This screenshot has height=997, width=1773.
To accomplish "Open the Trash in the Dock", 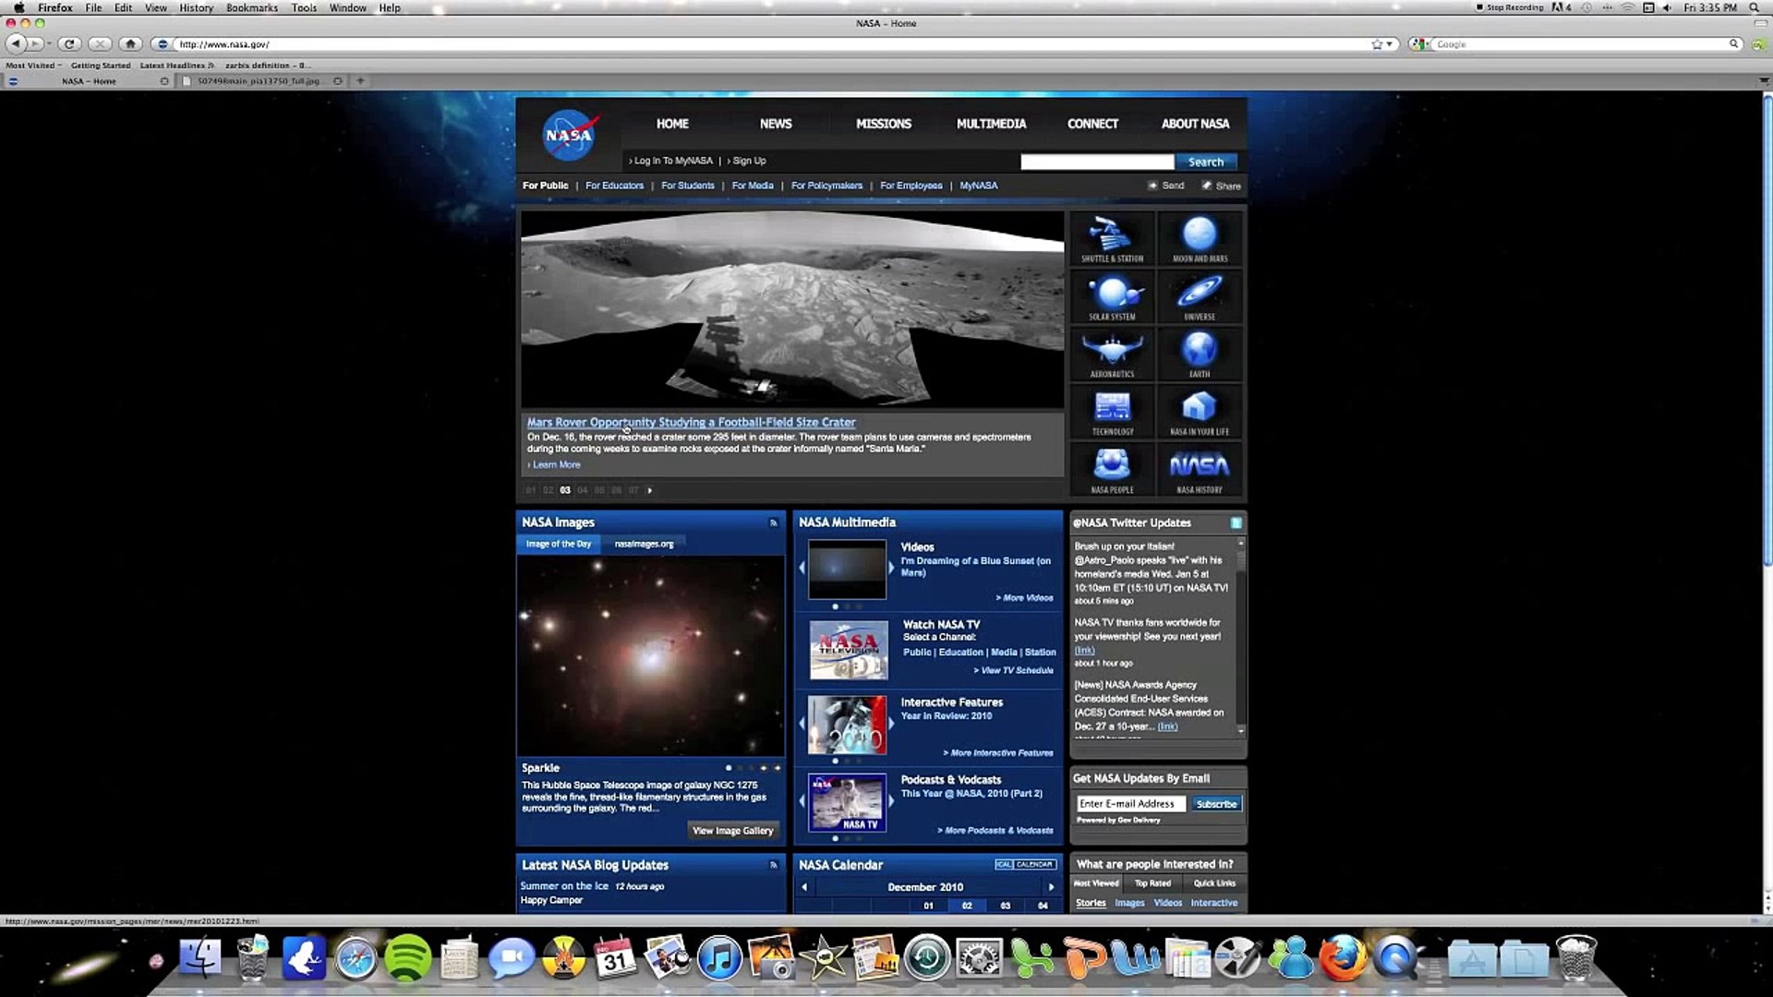I will point(1576,957).
